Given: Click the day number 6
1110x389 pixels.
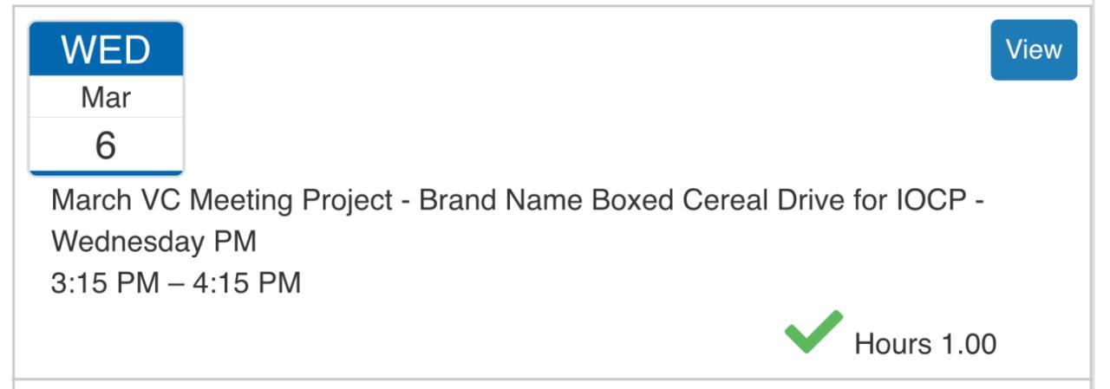Looking at the screenshot, I should [x=106, y=145].
